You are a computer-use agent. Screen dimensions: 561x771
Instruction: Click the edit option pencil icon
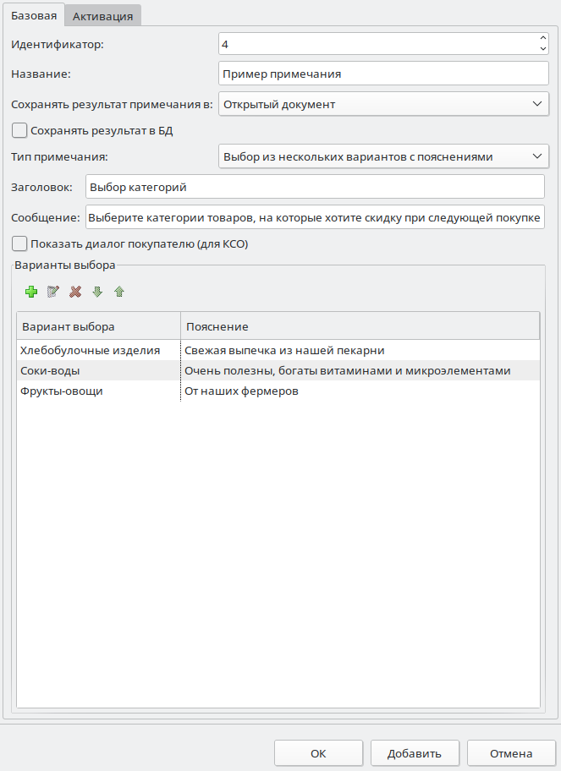click(x=53, y=292)
